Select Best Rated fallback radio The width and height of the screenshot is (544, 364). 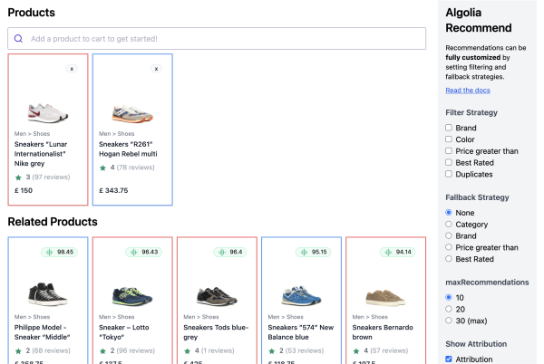[x=449, y=258]
